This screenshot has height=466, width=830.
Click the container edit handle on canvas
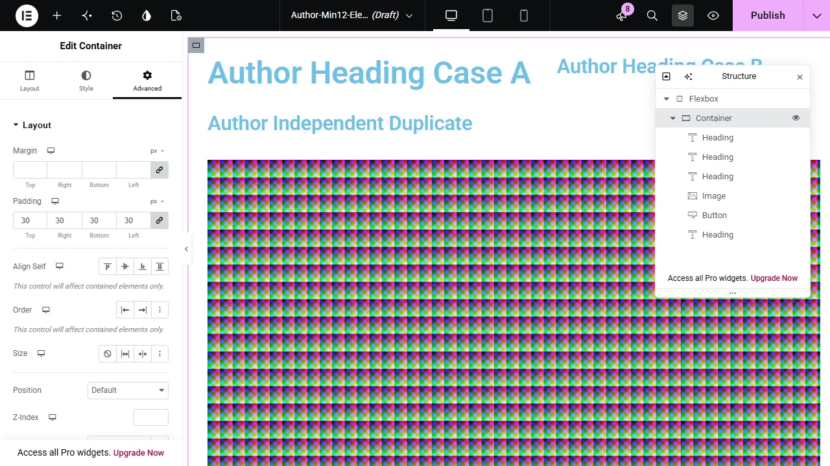coord(196,45)
